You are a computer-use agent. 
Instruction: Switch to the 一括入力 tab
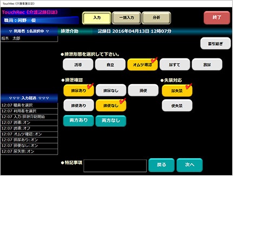point(127,18)
